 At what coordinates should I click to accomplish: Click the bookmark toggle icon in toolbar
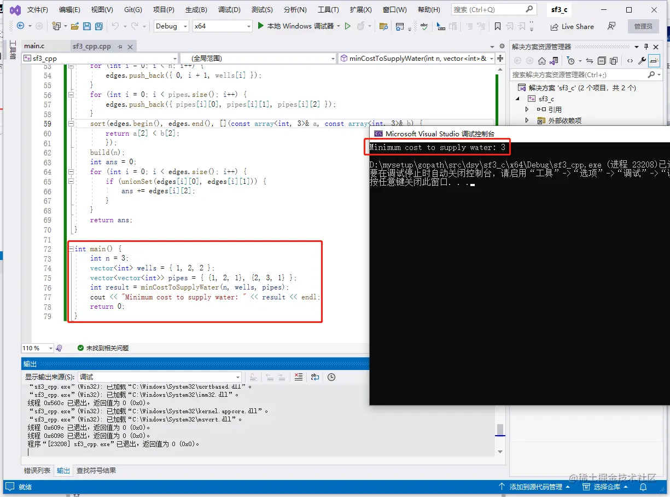pyautogui.click(x=498, y=26)
